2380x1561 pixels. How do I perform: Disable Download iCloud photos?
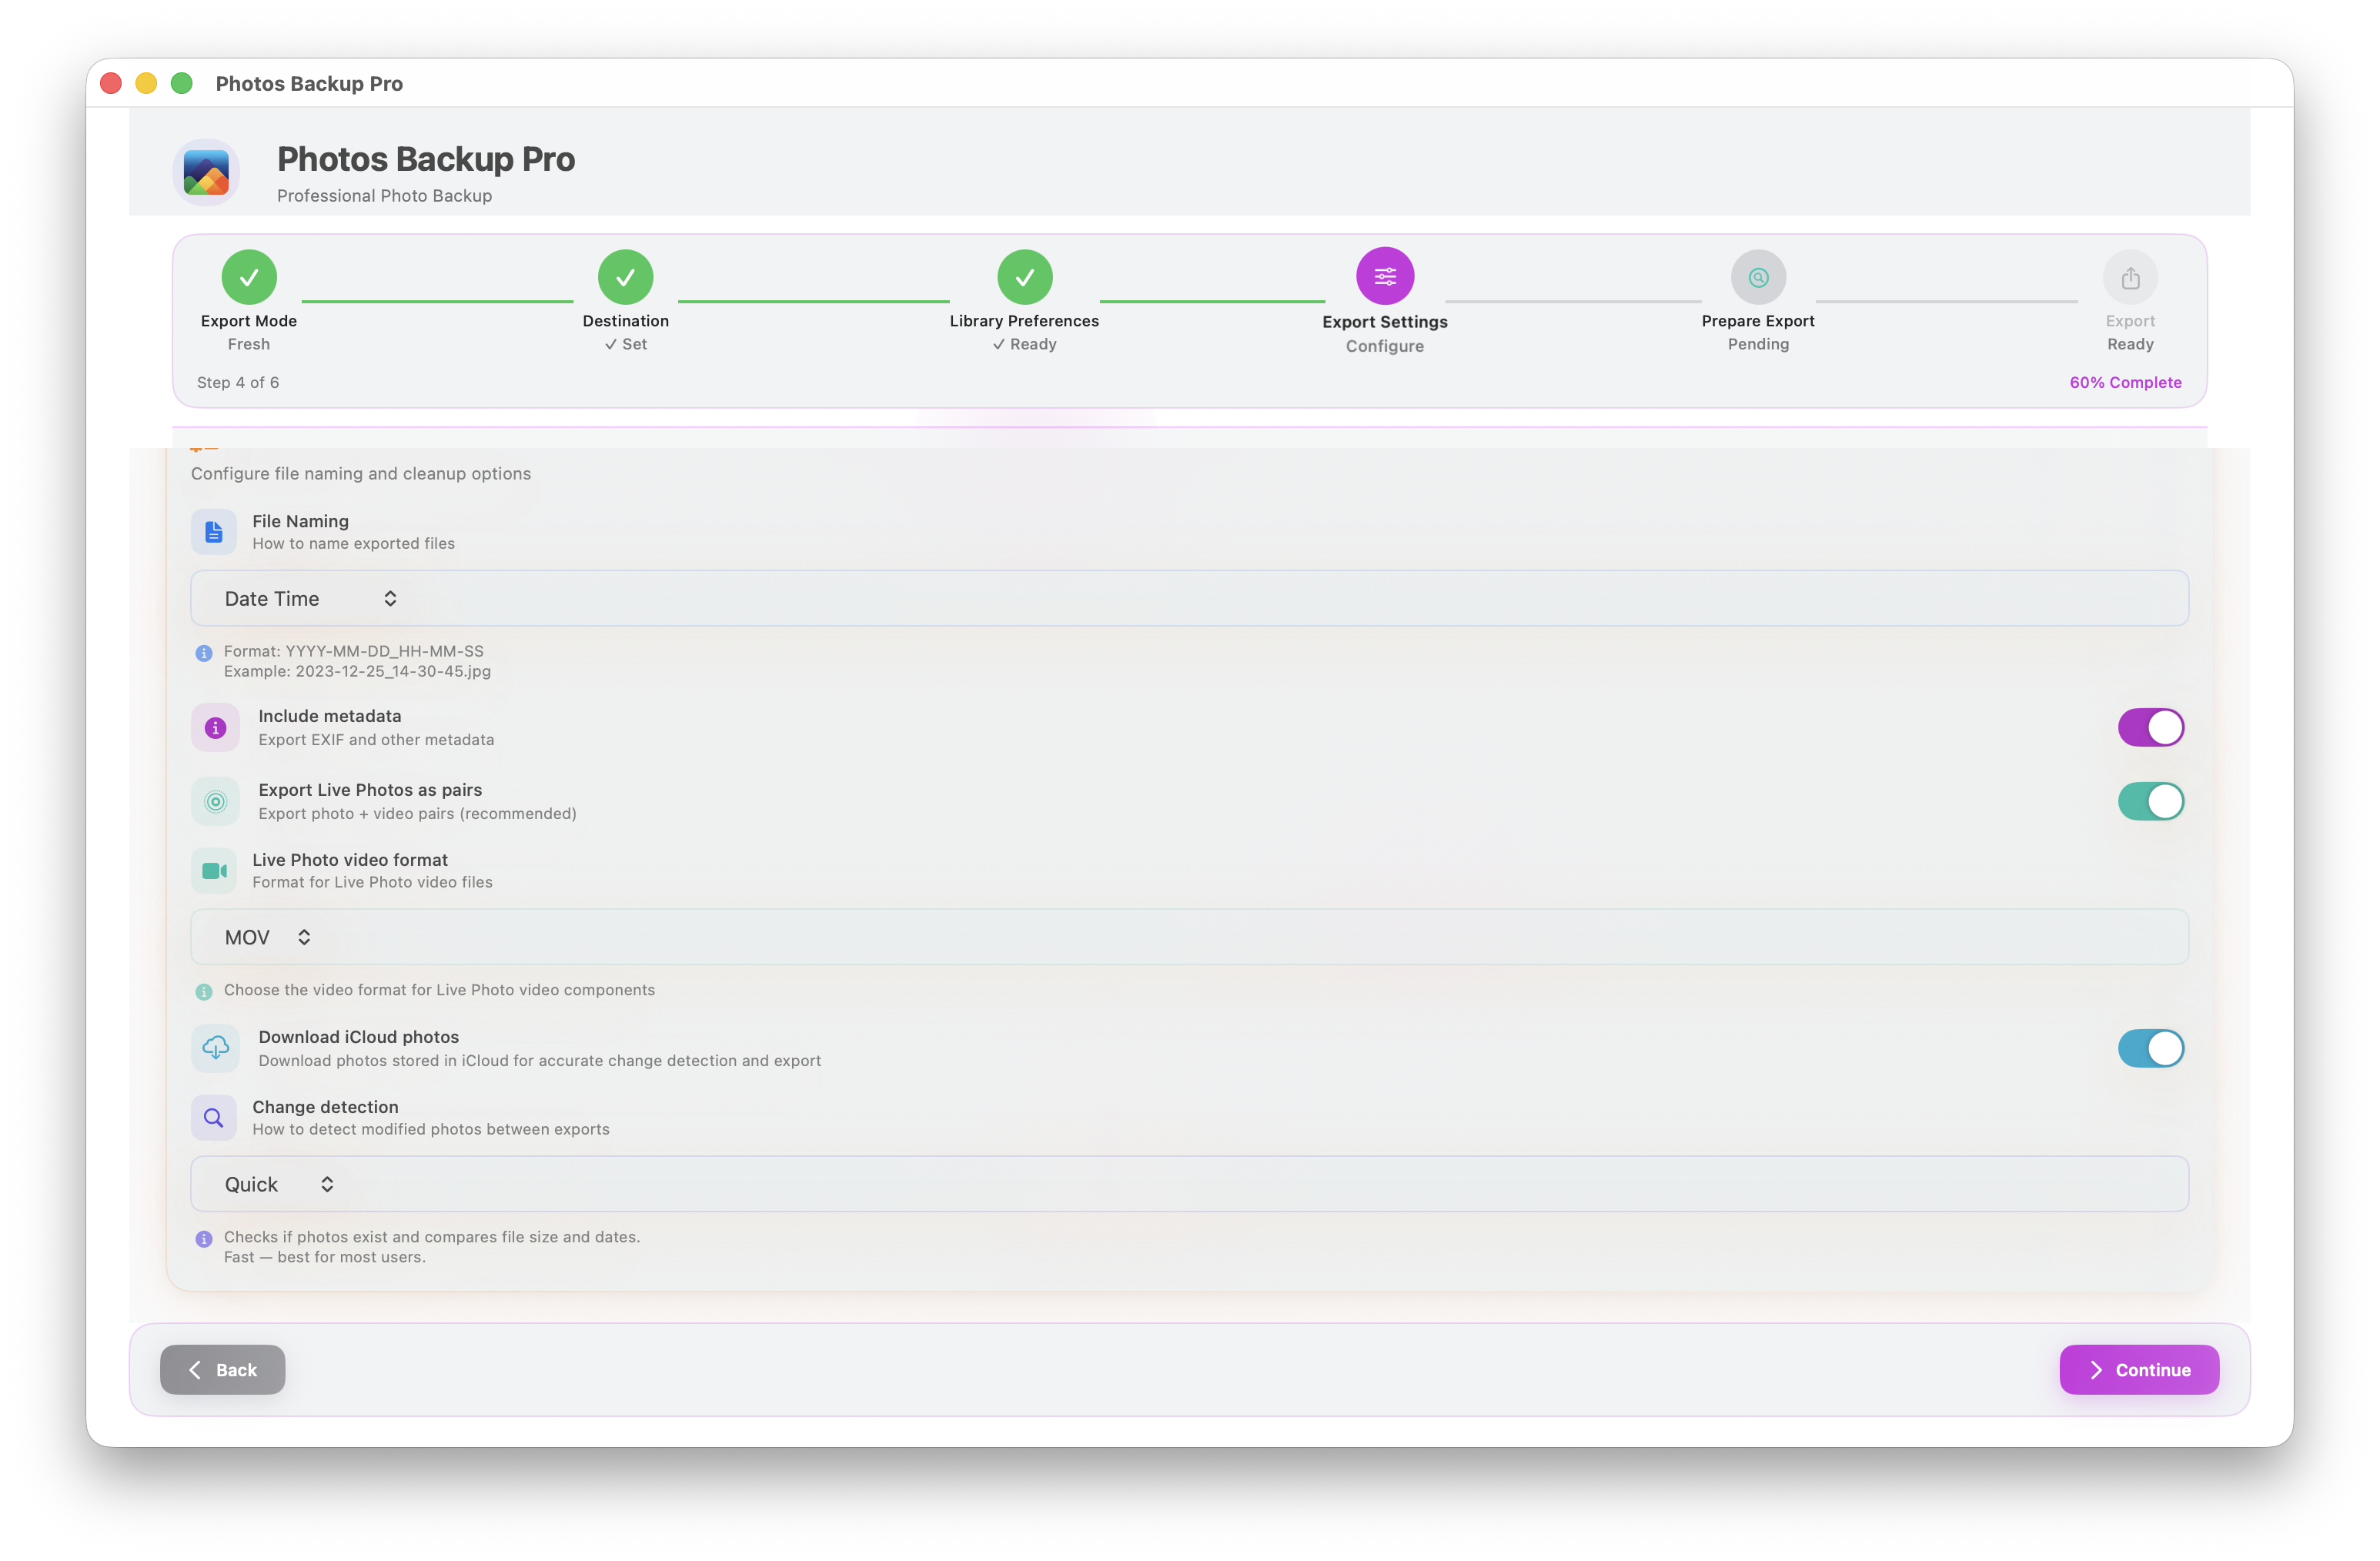pyautogui.click(x=2151, y=1048)
